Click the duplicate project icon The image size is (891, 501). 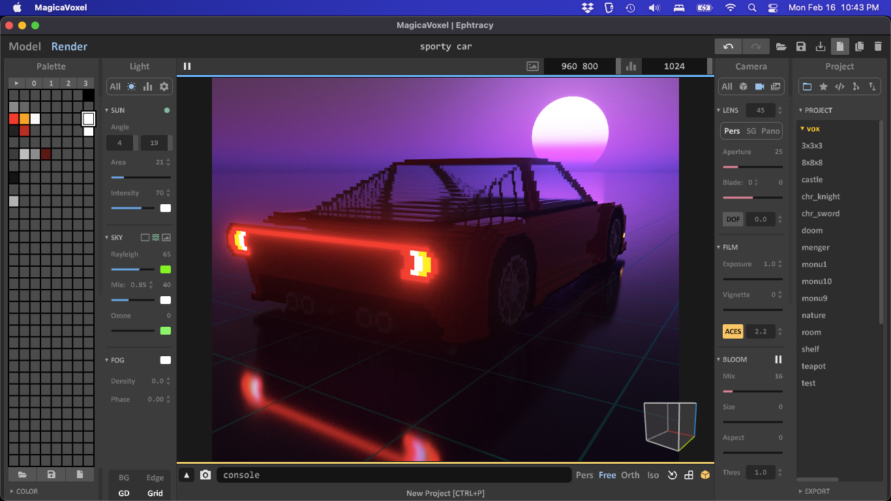click(859, 46)
